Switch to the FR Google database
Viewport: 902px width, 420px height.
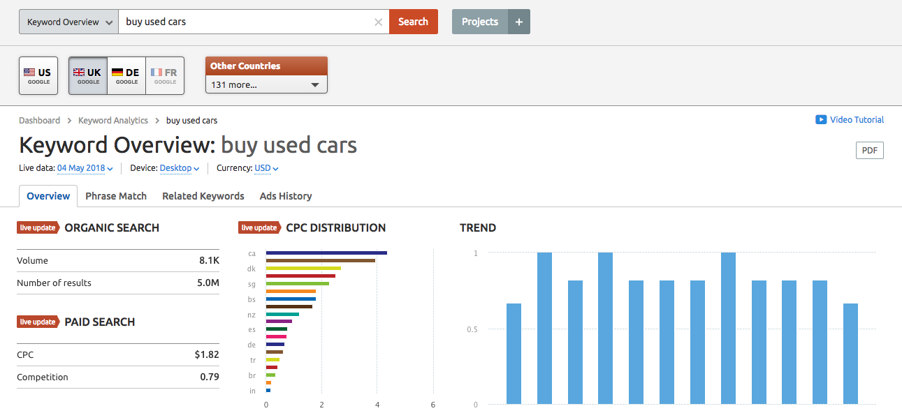pos(165,75)
